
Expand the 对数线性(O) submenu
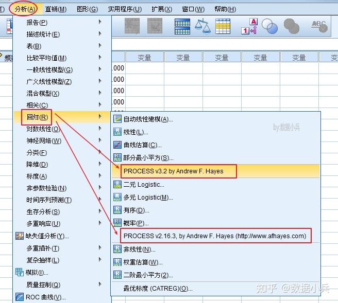62,129
